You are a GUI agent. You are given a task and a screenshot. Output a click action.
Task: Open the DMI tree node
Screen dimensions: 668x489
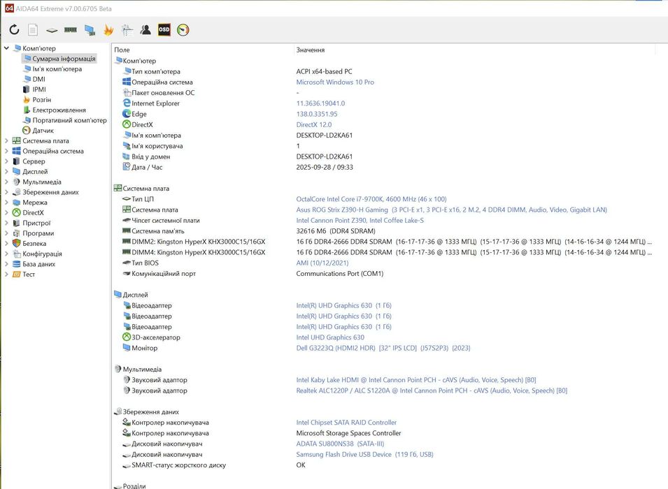38,79
